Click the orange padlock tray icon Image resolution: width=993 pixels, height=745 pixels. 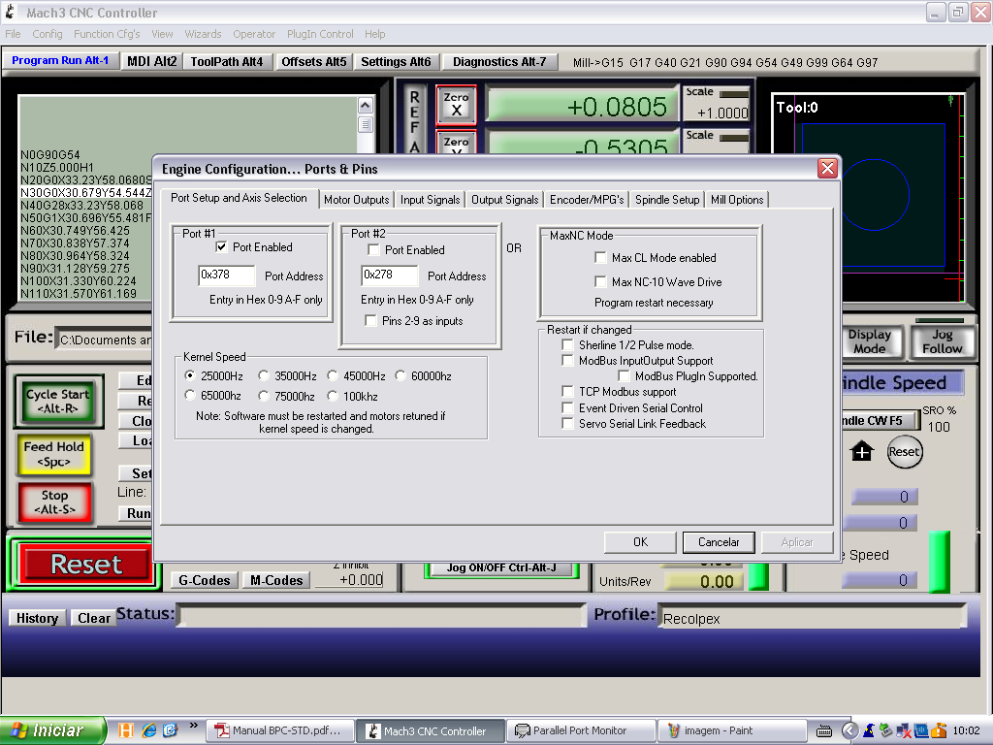939,730
